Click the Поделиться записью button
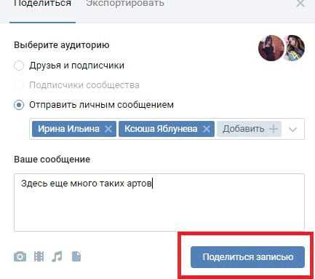The image size is (315, 279). pos(247,257)
